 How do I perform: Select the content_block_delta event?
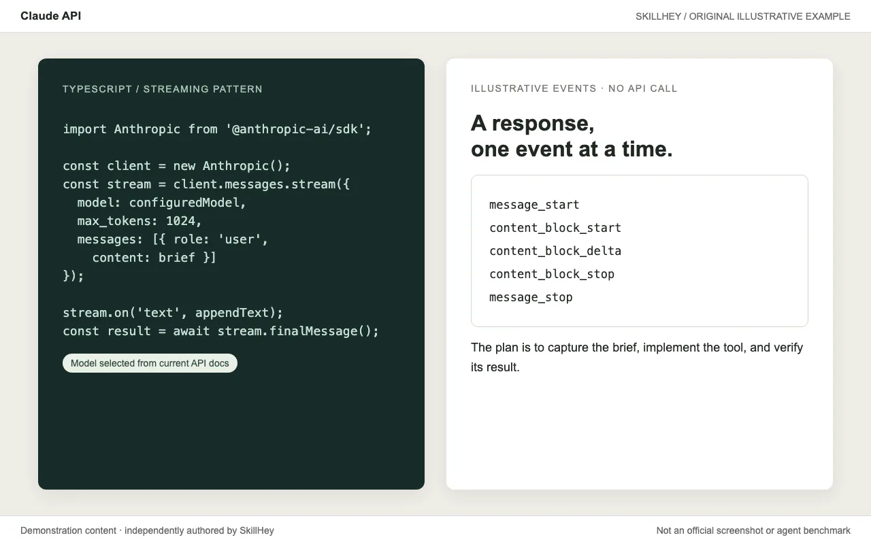[555, 251]
